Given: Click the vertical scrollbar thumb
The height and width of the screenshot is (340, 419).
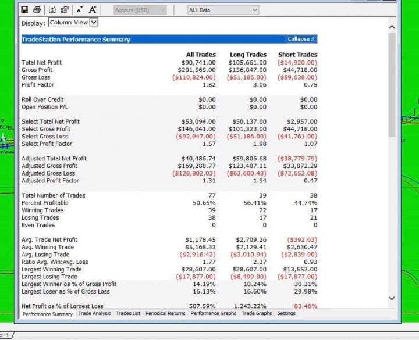Looking at the screenshot, I should point(392,85).
